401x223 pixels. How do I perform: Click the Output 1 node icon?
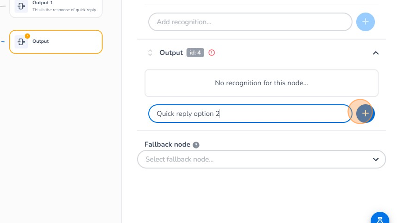[x=21, y=6]
